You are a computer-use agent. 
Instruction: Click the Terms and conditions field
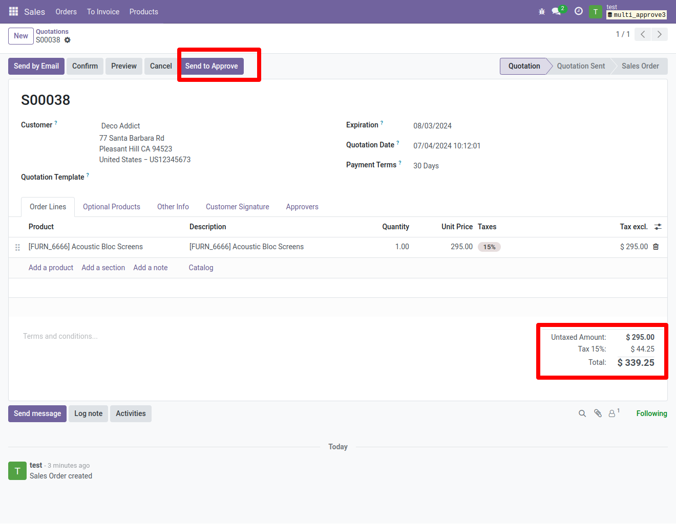tap(60, 336)
